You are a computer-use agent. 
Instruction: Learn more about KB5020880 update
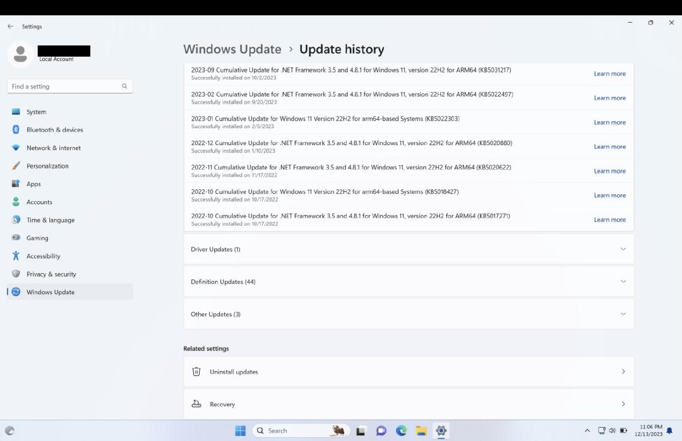click(610, 146)
